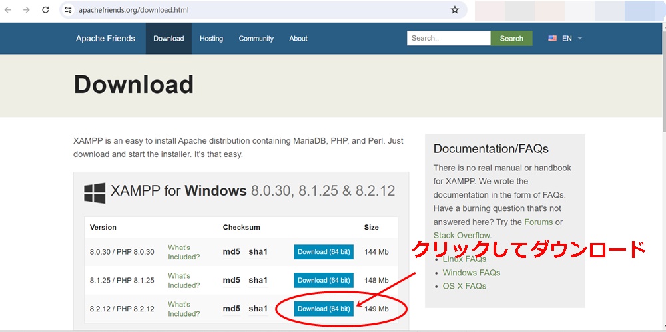Click the 144 Mb size cell
The image size is (666, 332).
point(376,252)
